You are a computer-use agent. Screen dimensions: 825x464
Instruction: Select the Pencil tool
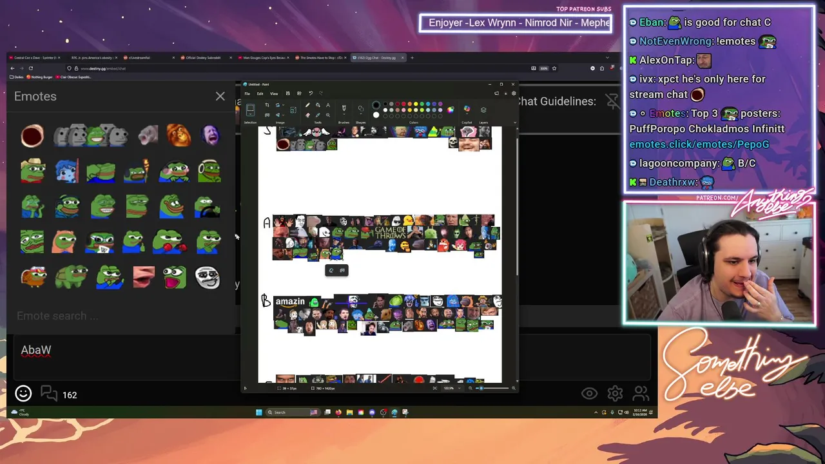pyautogui.click(x=307, y=105)
